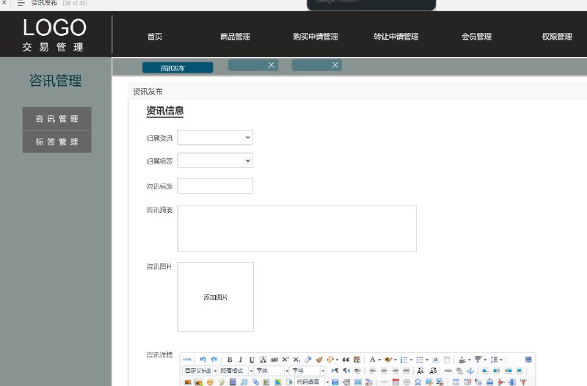Viewport: 587px width, 386px height.
Task: Open 首页 in top navigation
Action: coord(155,37)
